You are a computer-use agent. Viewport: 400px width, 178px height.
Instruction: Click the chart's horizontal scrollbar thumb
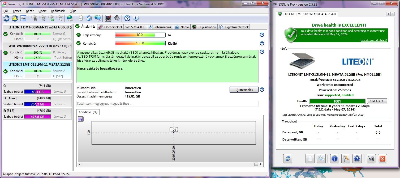(256, 164)
